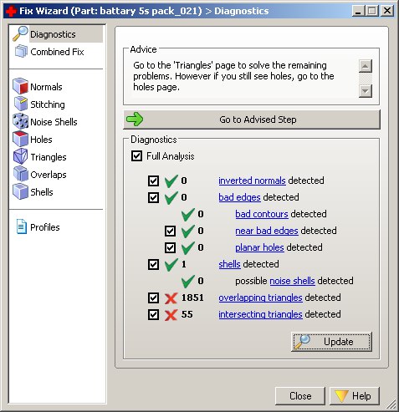Toggle the bad edges checkbox

point(153,197)
